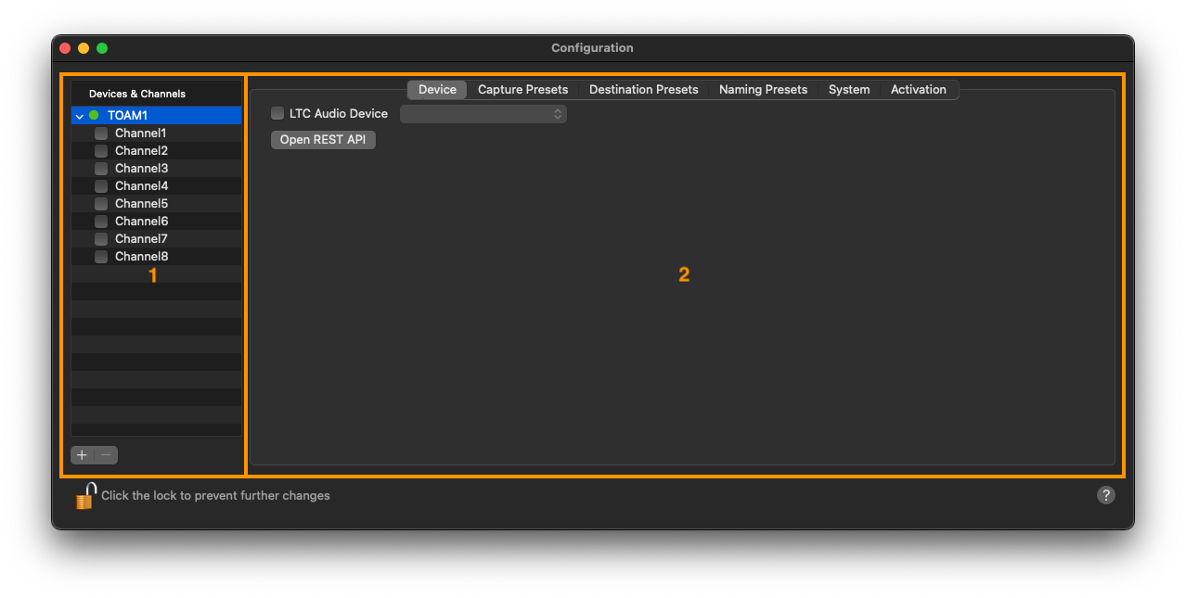The width and height of the screenshot is (1186, 598).
Task: Check the Channel6 checkbox
Action: (x=101, y=222)
